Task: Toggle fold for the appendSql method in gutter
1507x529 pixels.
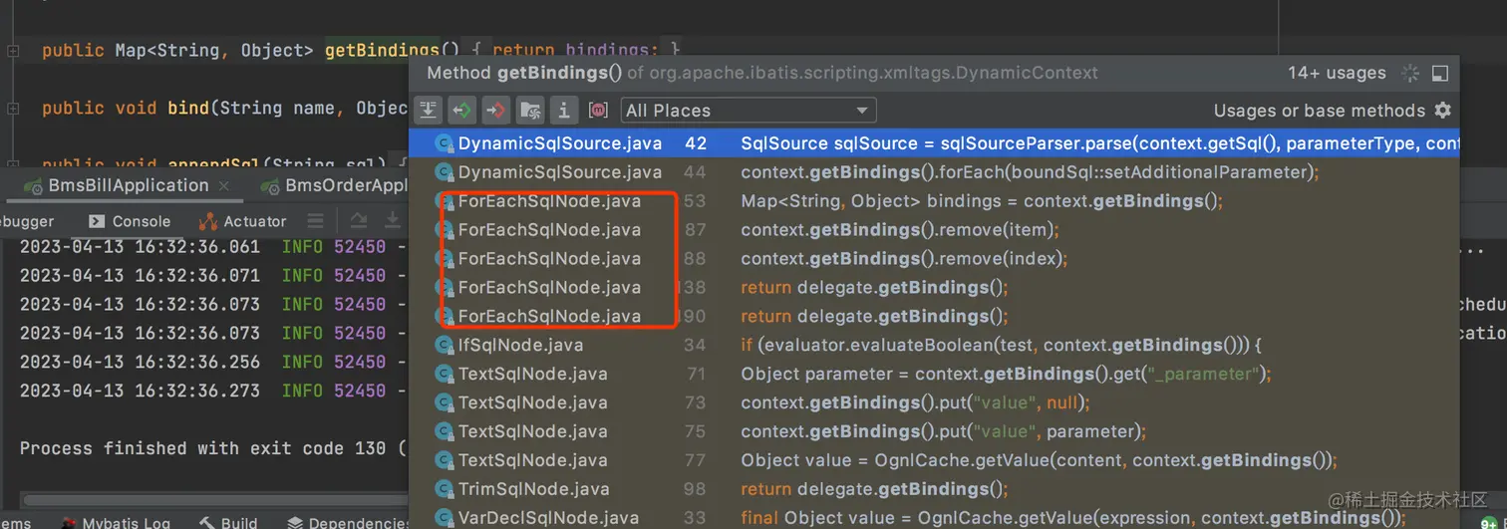Action: [13, 165]
